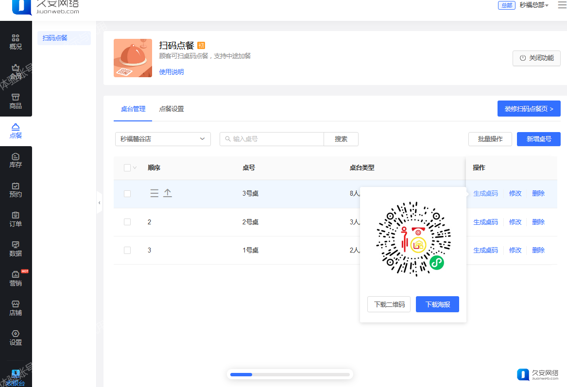The height and width of the screenshot is (387, 567).
Task: Open the 设置 settings sidebar icon
Action: 16,338
